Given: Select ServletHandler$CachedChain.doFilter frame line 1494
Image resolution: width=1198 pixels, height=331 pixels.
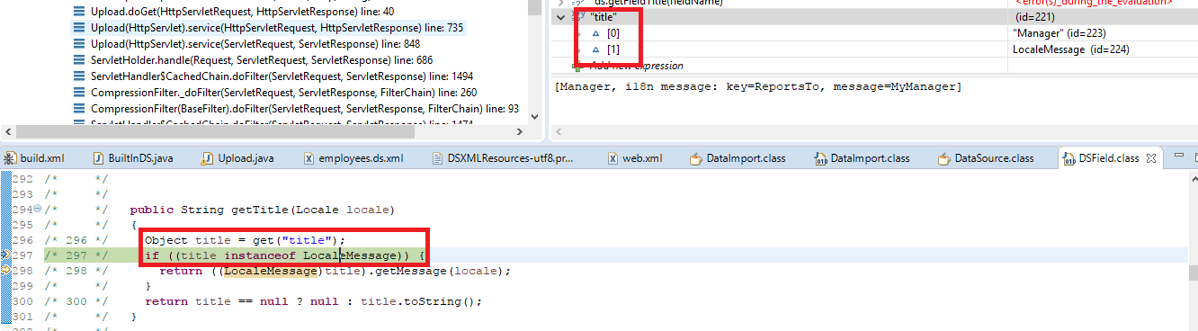Looking at the screenshot, I should [282, 76].
